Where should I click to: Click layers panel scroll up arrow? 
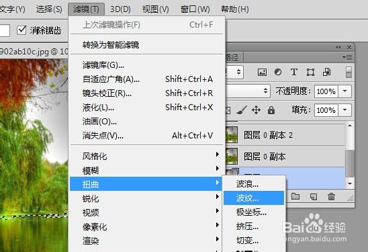tap(350, 126)
